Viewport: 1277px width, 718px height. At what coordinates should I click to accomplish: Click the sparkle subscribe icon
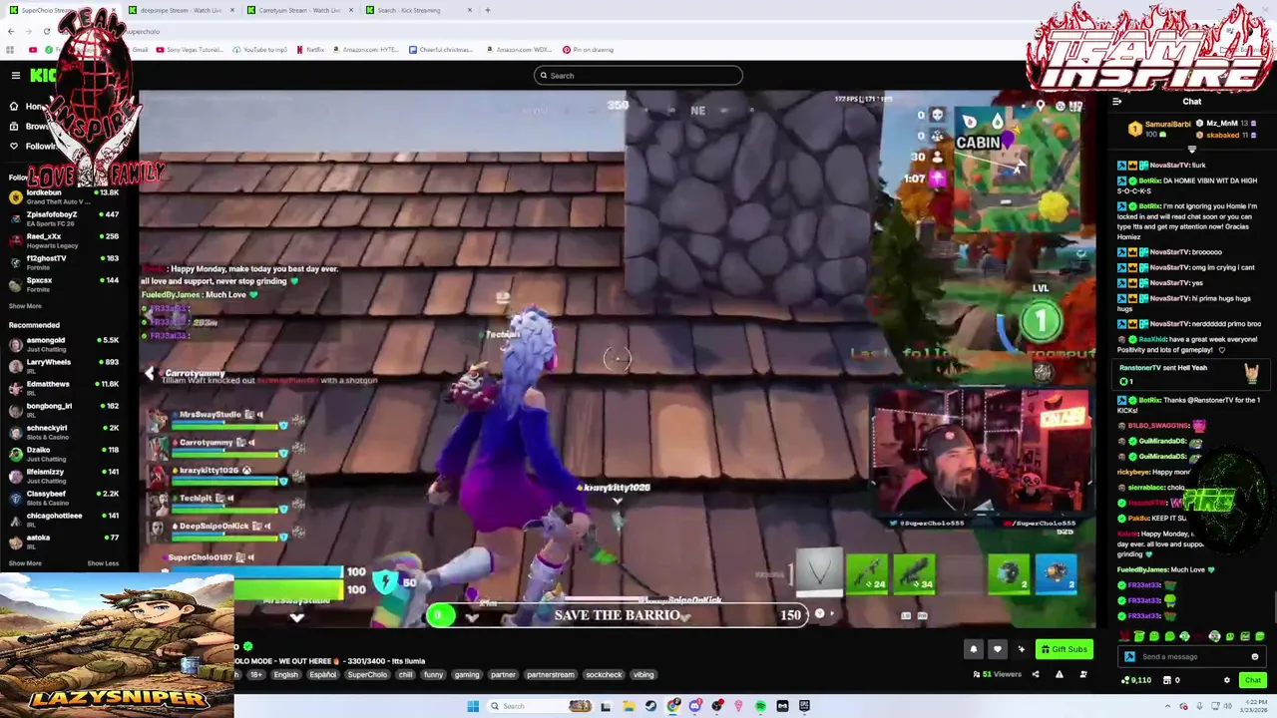click(x=1021, y=649)
